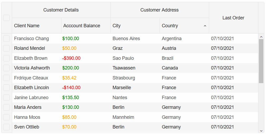Tick the checkbox for Maria Anders
Viewport: 266px width, 134px height.
6,107
